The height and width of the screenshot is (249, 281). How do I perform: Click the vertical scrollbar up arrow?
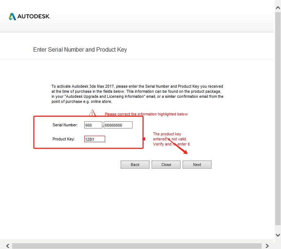278,7
